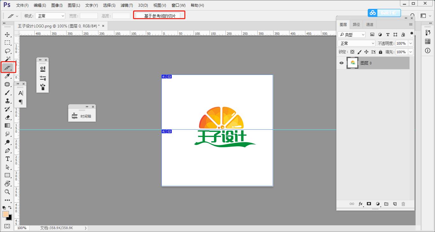Select the Slice tool in toolbar
Screen dimensions: 435x232
coord(7,68)
